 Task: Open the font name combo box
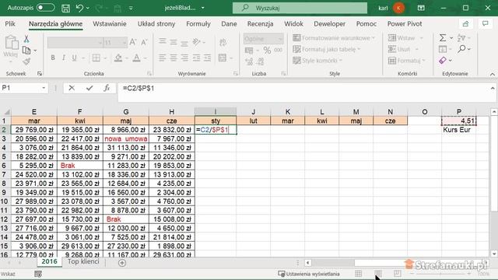coord(75,42)
